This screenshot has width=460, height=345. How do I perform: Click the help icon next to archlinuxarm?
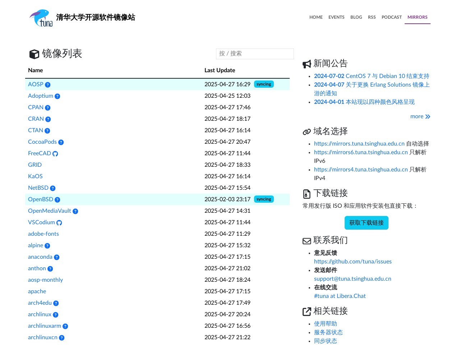point(65,326)
